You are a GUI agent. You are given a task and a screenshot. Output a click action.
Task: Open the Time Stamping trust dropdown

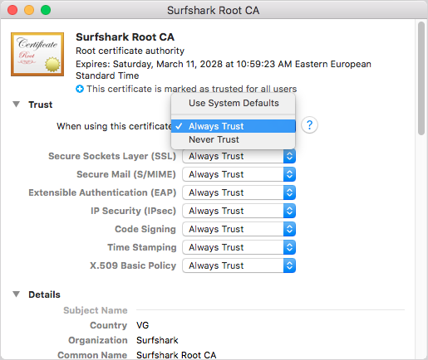(239, 247)
